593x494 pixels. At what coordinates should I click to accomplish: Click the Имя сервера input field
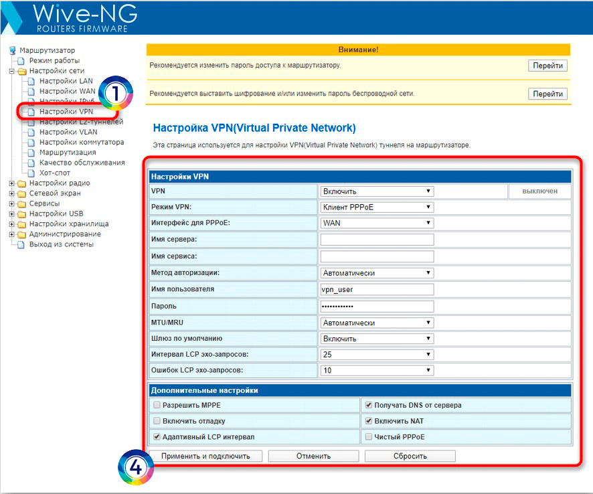(377, 240)
